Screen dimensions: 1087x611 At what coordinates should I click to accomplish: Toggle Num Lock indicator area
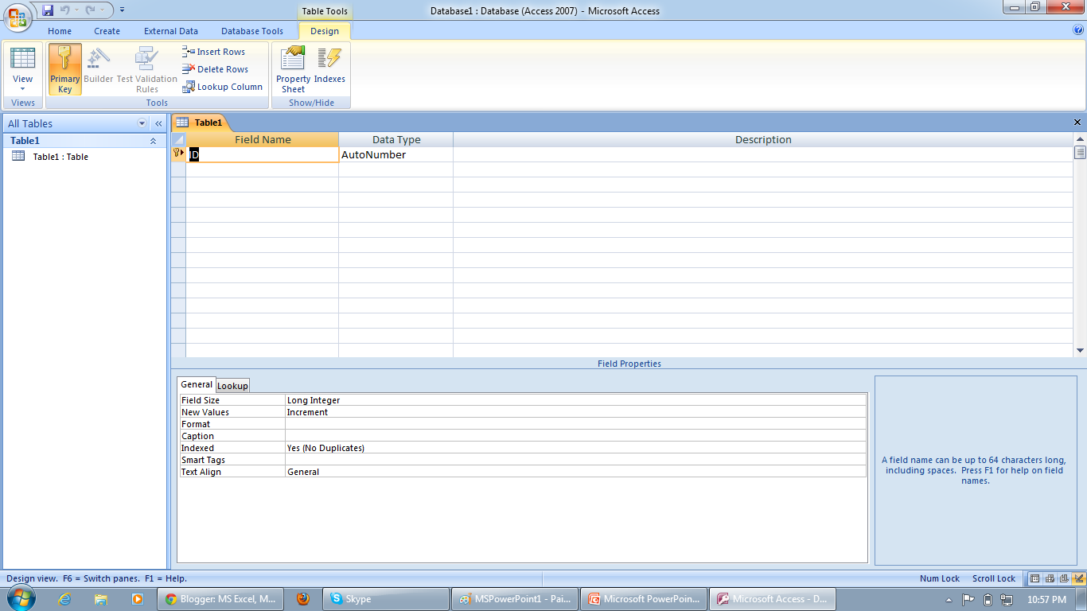pyautogui.click(x=939, y=578)
